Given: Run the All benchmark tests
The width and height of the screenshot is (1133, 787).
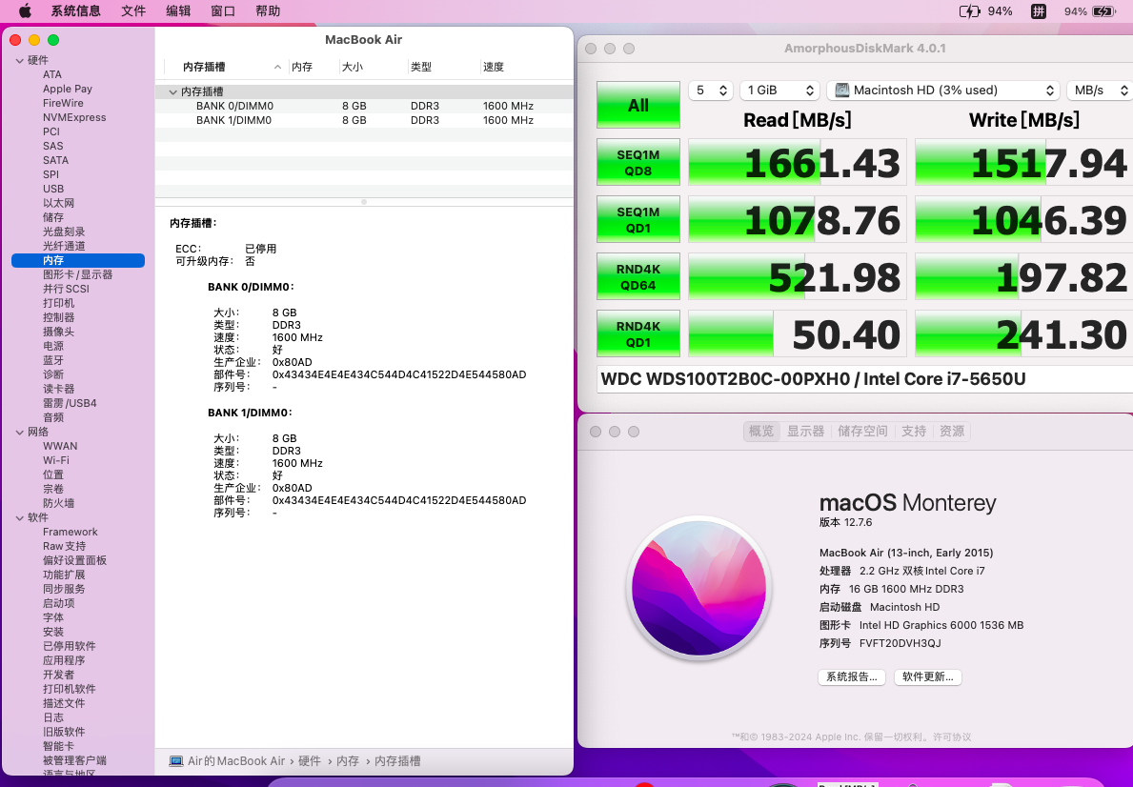Looking at the screenshot, I should pos(638,105).
